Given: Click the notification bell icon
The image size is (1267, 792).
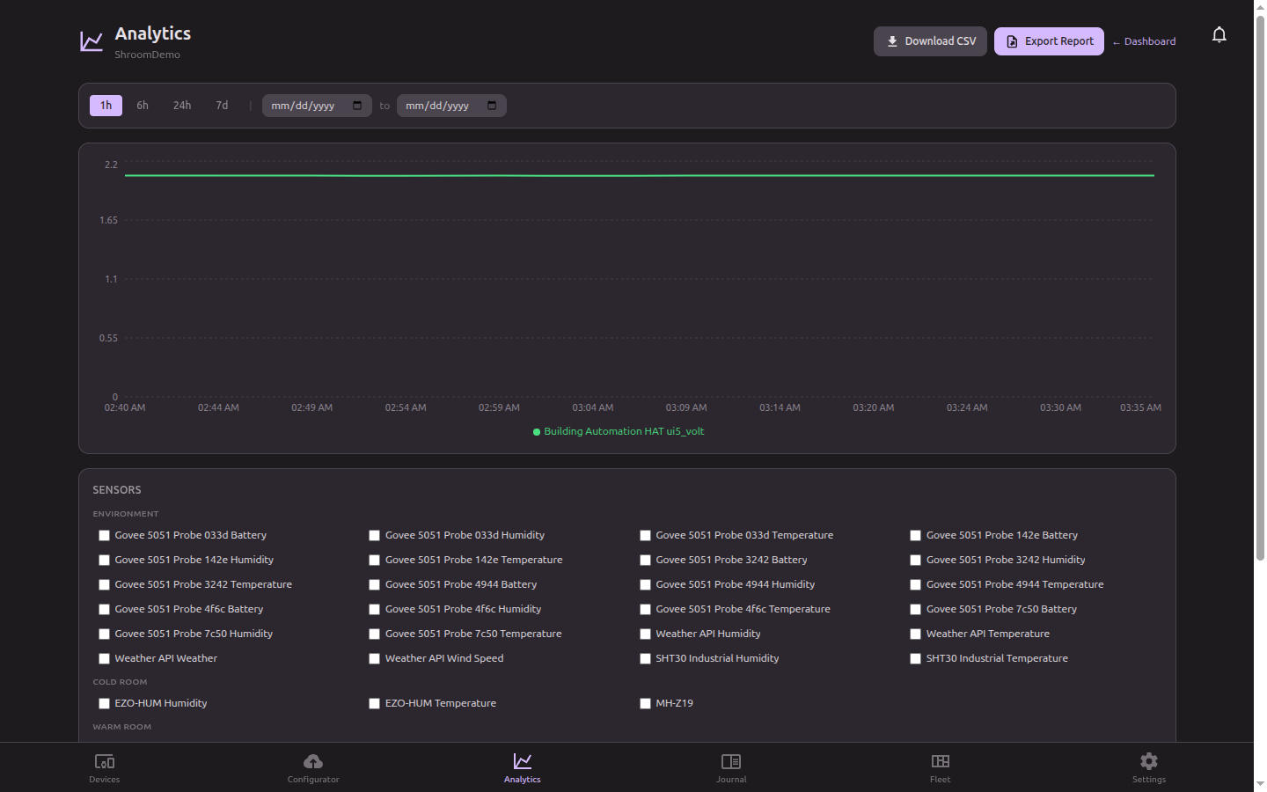Looking at the screenshot, I should click(1219, 34).
